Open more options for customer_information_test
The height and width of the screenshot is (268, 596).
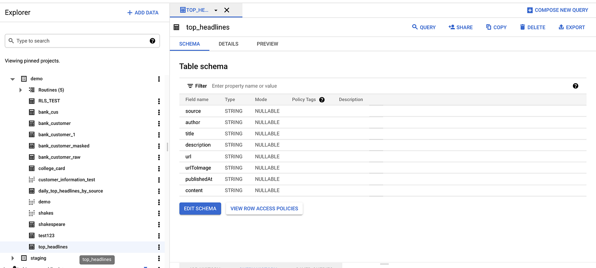(x=159, y=180)
